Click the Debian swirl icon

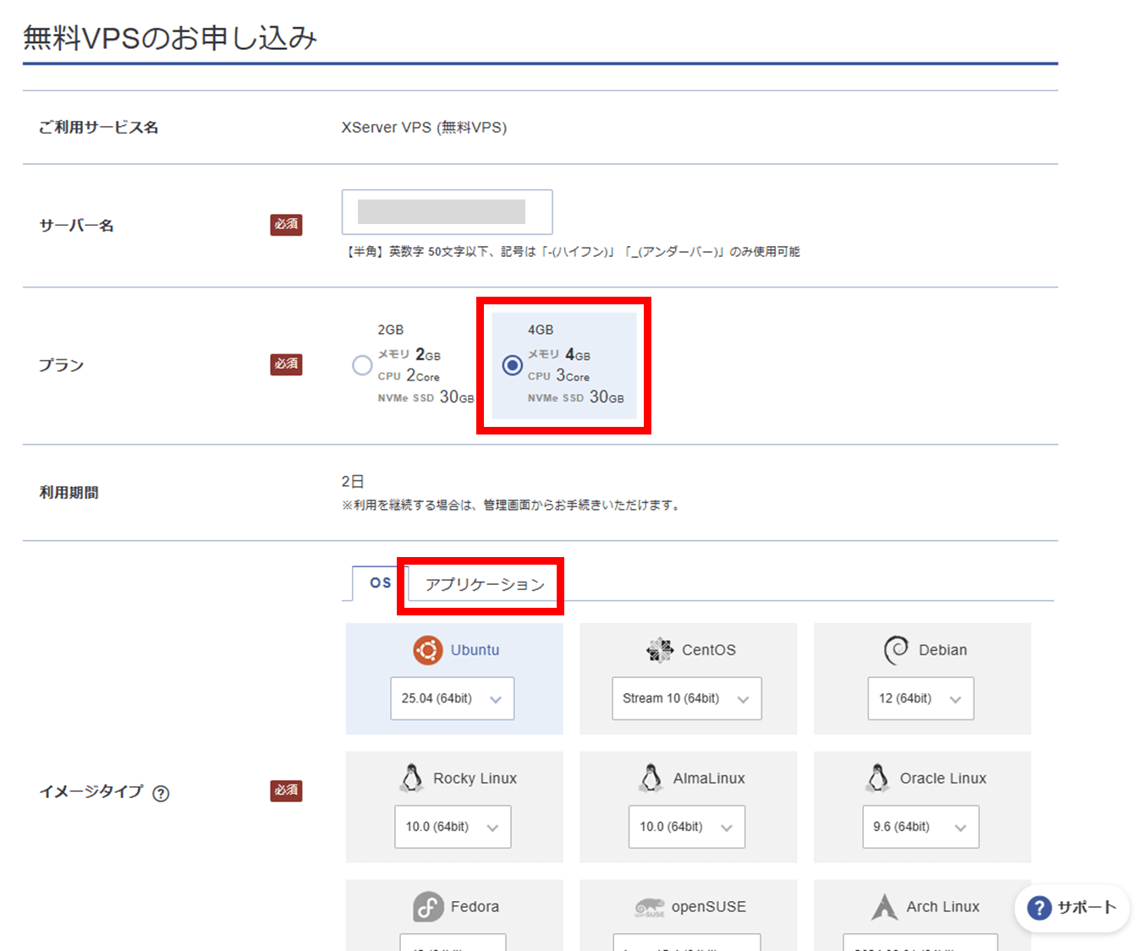(x=896, y=650)
